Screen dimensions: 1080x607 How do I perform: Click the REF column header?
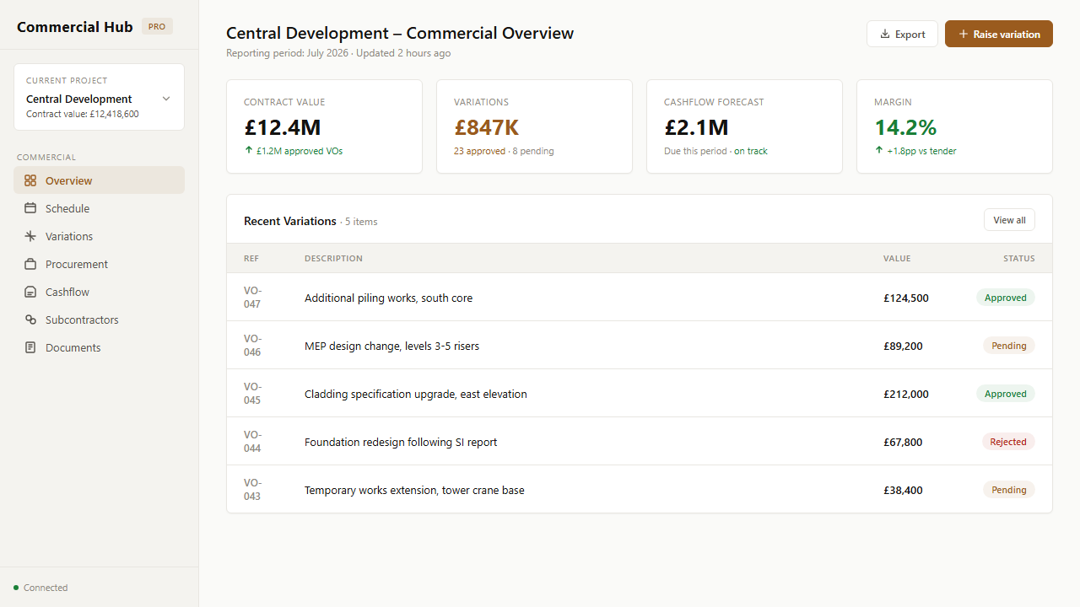pyautogui.click(x=251, y=258)
